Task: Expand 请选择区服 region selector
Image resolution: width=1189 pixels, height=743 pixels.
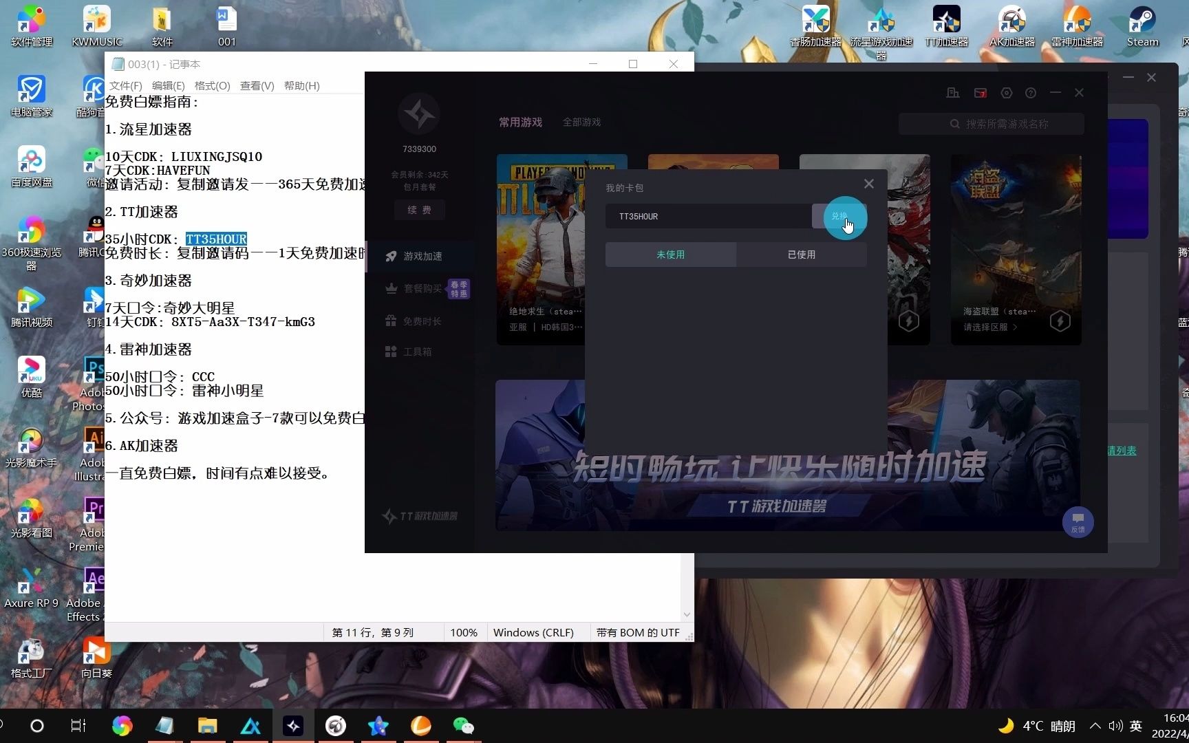Action: (x=990, y=327)
